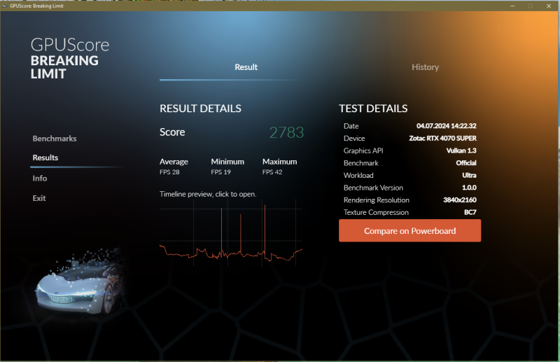Image resolution: width=560 pixels, height=362 pixels.
Task: Maximize the GPUScore window
Action: (531, 6)
